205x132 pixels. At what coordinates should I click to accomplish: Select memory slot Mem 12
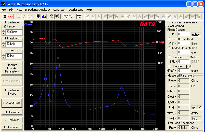click(152, 17)
